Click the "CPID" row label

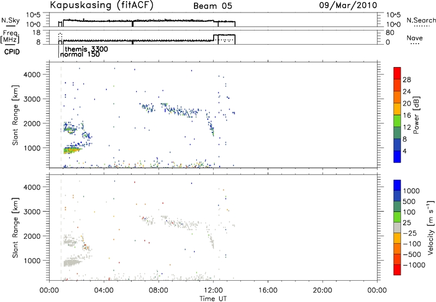click(x=12, y=52)
